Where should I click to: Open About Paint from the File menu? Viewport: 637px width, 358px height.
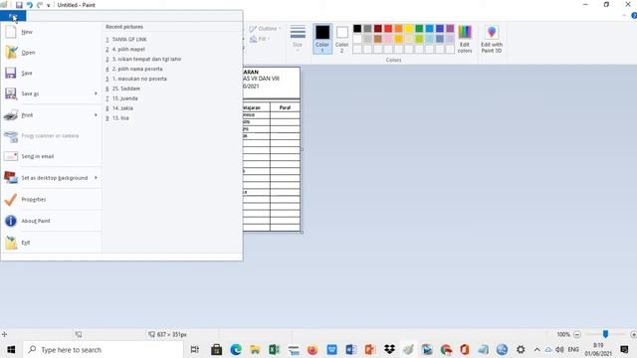pos(51,221)
